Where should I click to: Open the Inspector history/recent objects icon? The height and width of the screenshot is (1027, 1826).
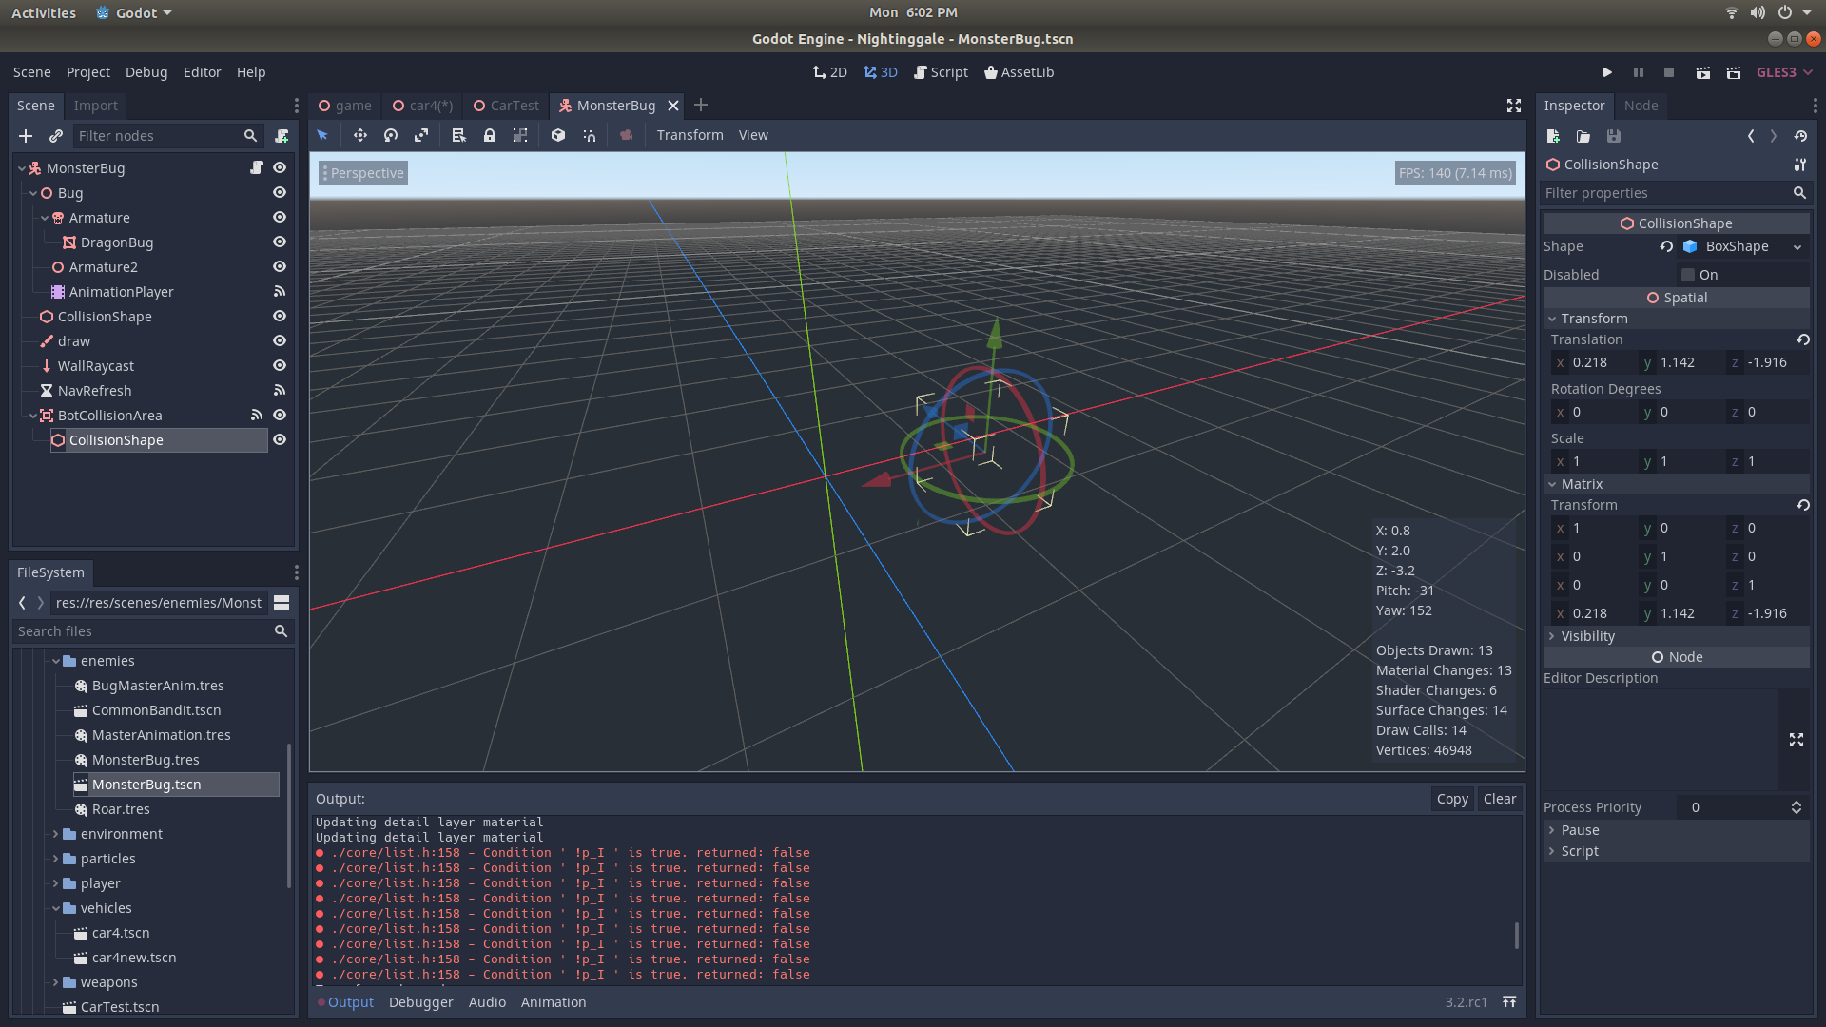[1800, 136]
